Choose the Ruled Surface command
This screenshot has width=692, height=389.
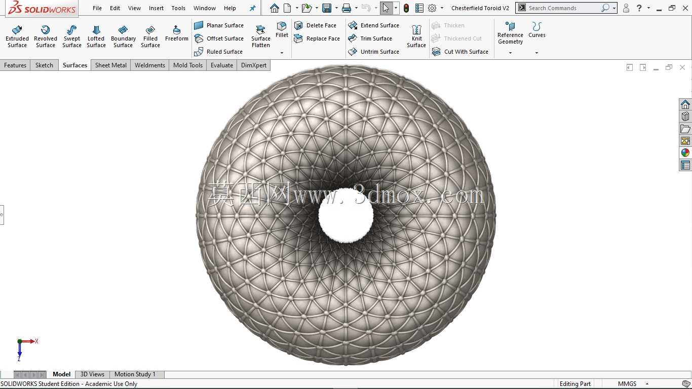[x=218, y=52]
